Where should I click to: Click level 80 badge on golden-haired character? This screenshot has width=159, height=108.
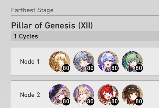(x=66, y=68)
